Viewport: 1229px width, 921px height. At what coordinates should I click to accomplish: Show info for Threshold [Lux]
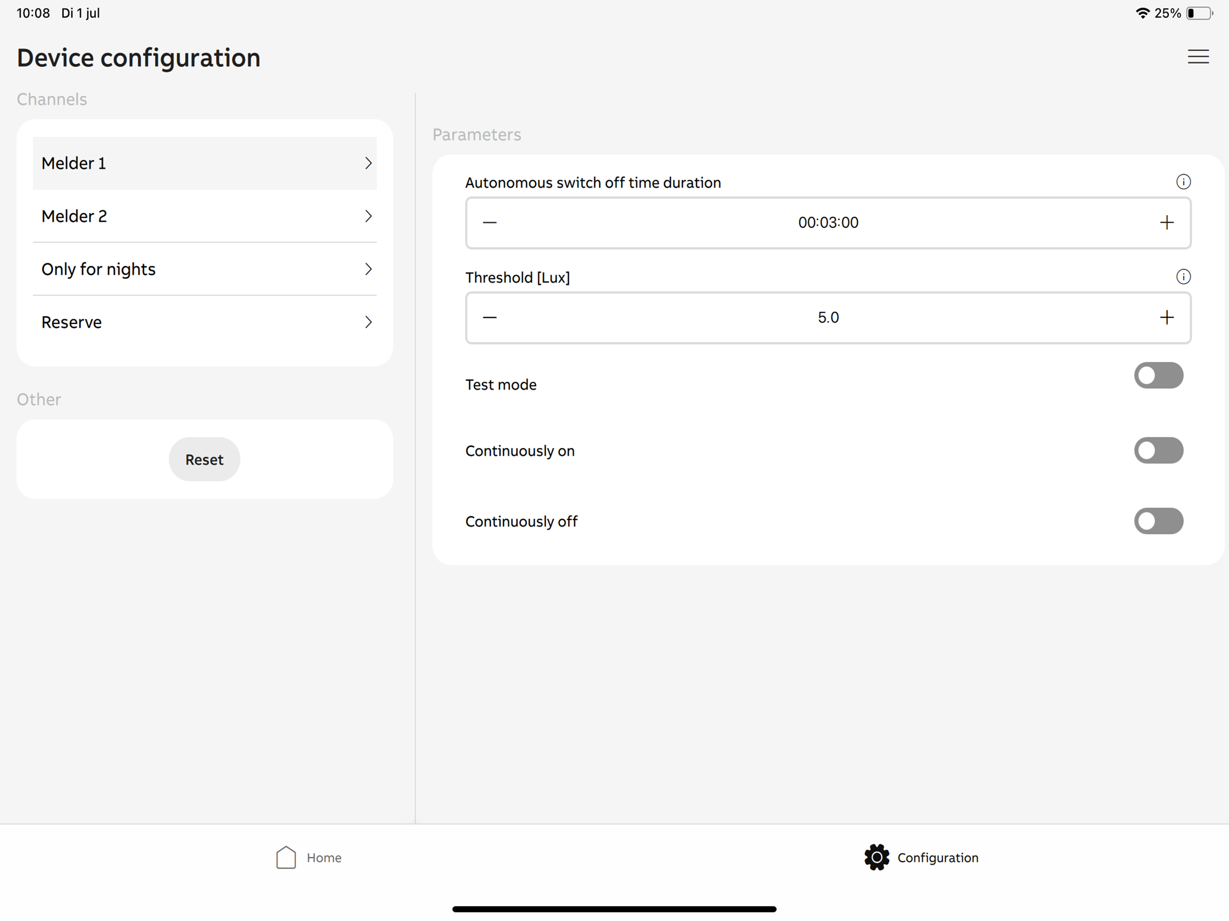[1183, 277]
